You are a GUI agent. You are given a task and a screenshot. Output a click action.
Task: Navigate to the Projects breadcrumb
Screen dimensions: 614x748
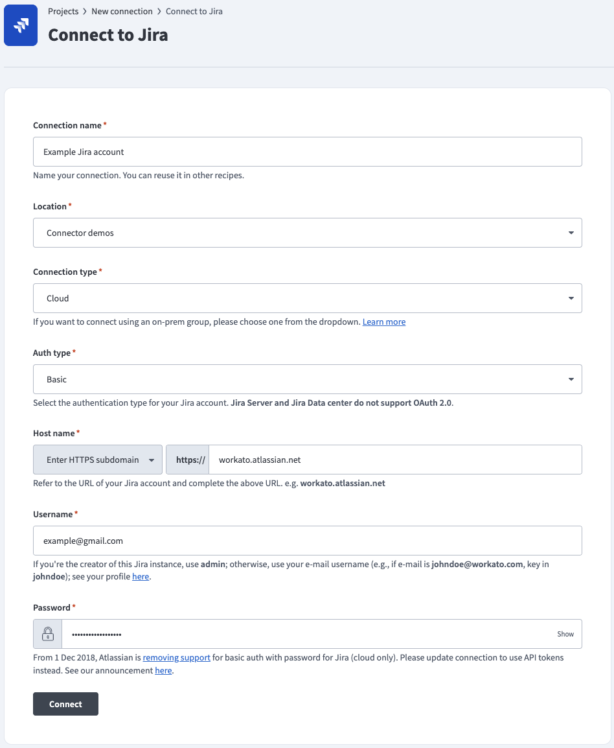[x=63, y=11]
